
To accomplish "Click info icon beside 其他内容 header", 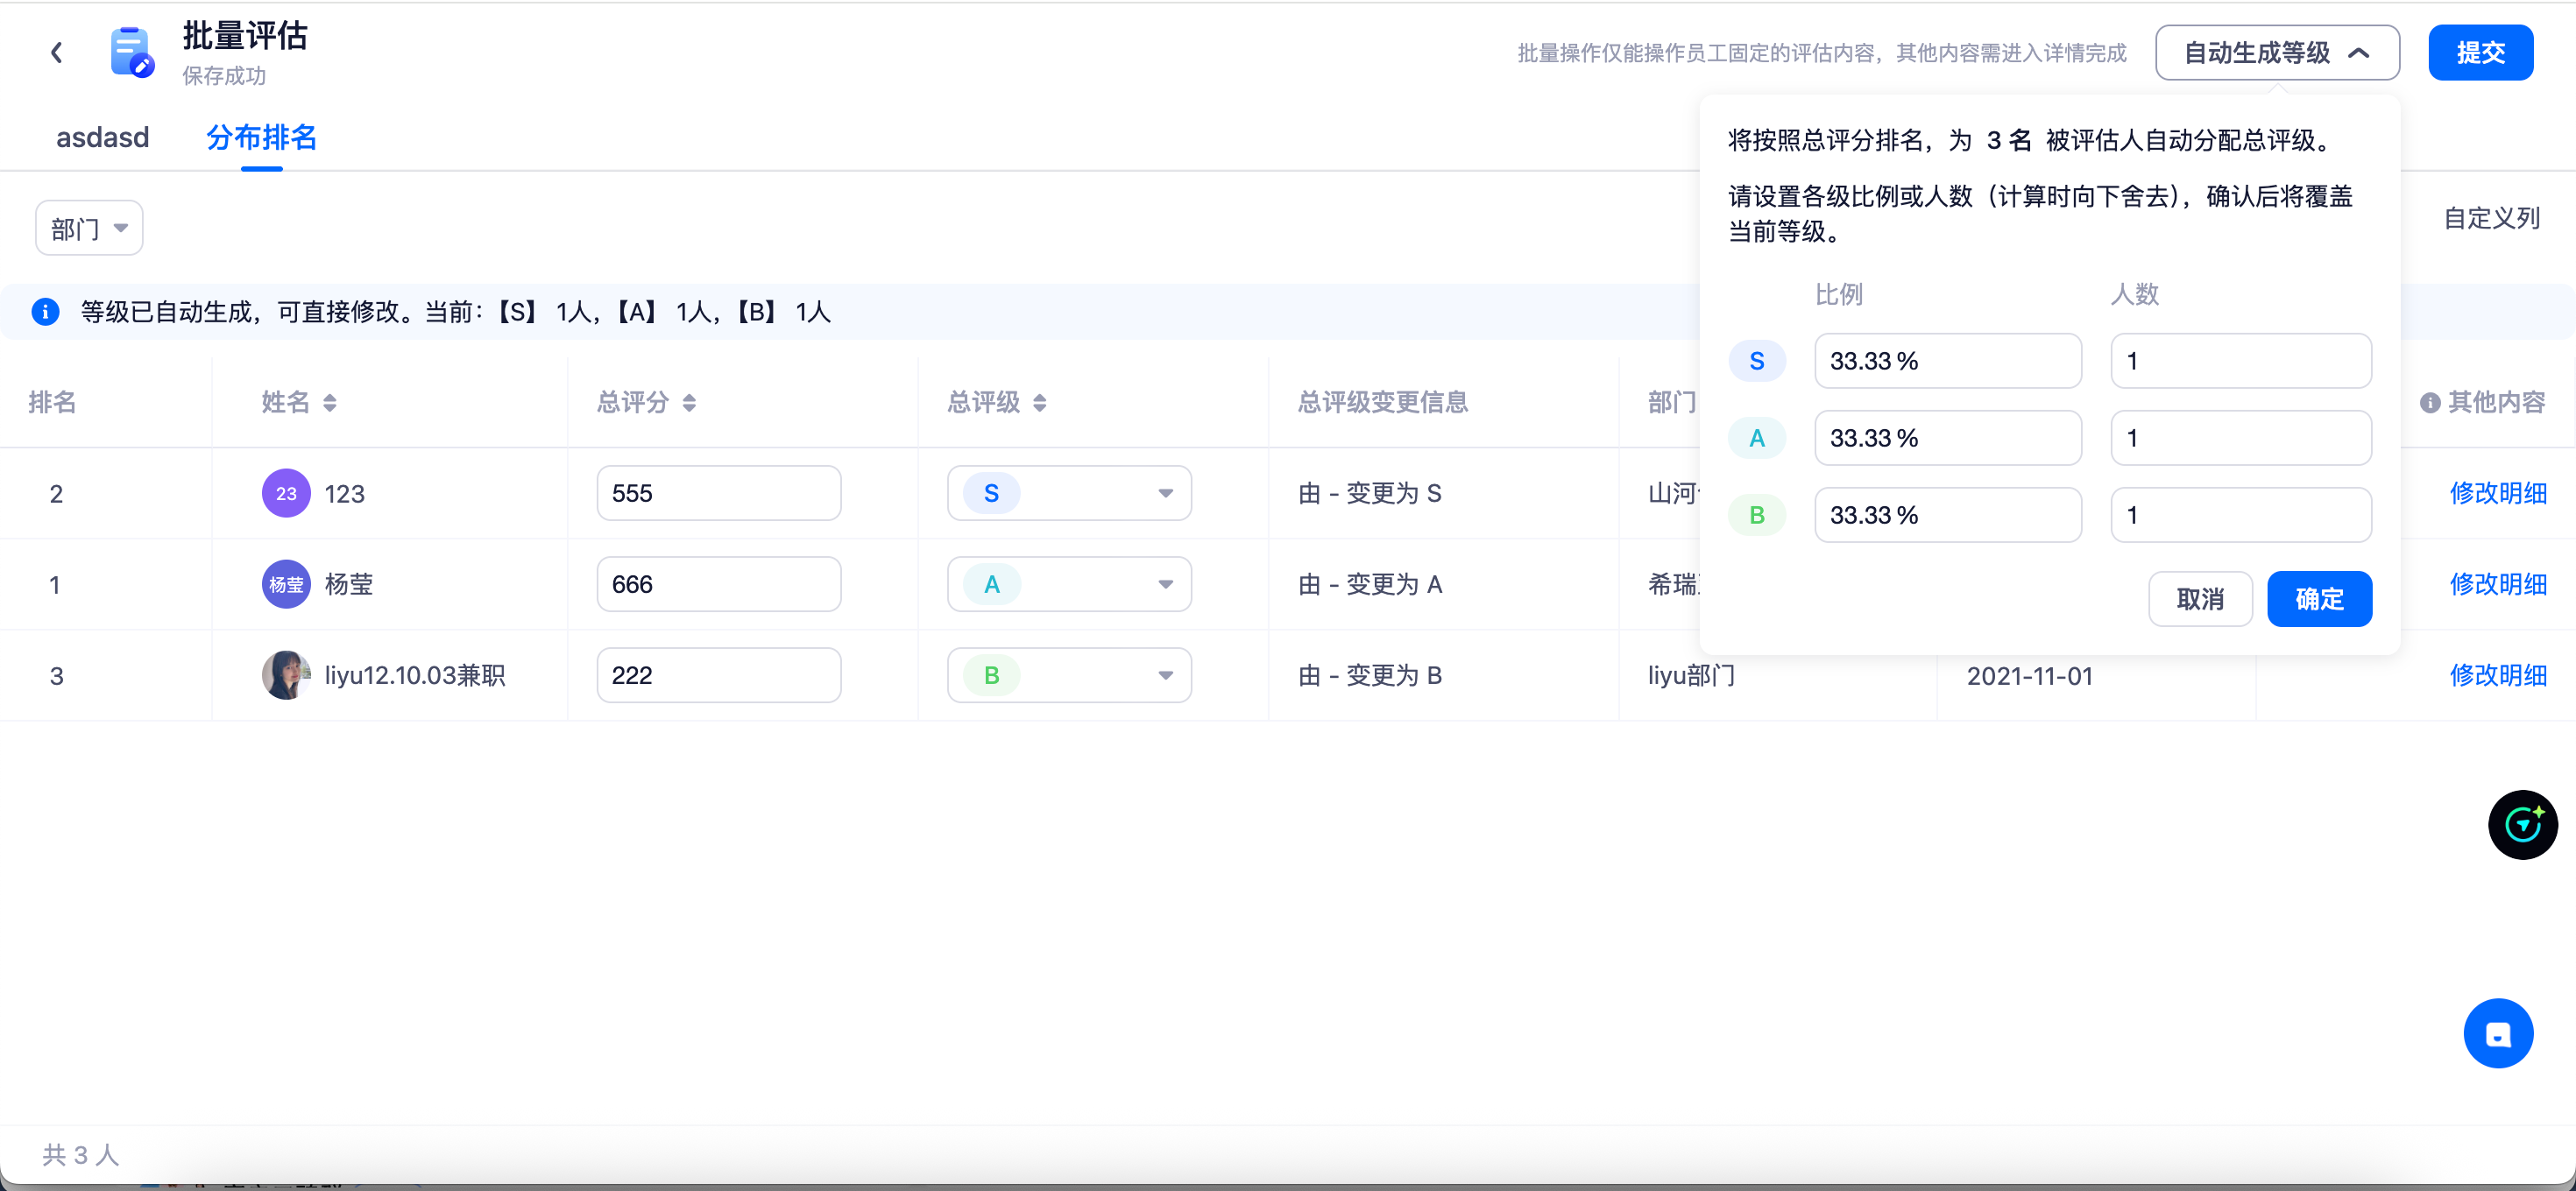I will [x=2430, y=403].
